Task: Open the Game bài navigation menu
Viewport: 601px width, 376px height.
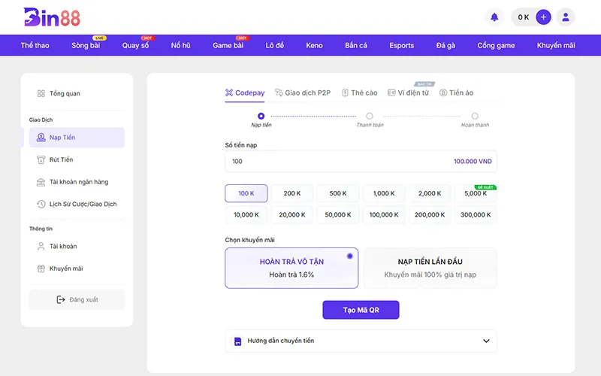Action: 228,45
